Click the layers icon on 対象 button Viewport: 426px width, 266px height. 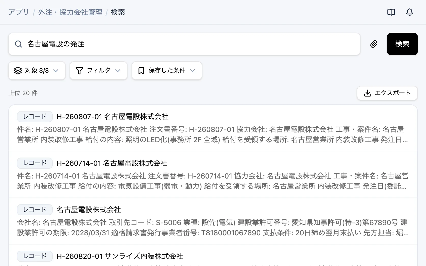coord(18,71)
